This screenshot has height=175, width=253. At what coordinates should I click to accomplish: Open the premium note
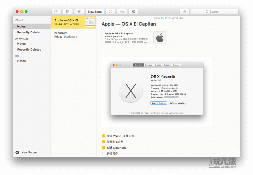point(73,35)
